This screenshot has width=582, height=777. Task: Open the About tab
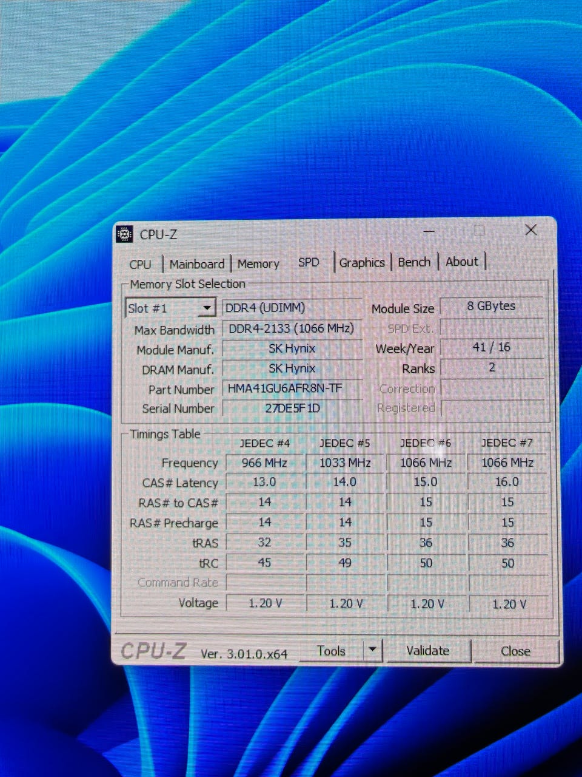point(462,261)
